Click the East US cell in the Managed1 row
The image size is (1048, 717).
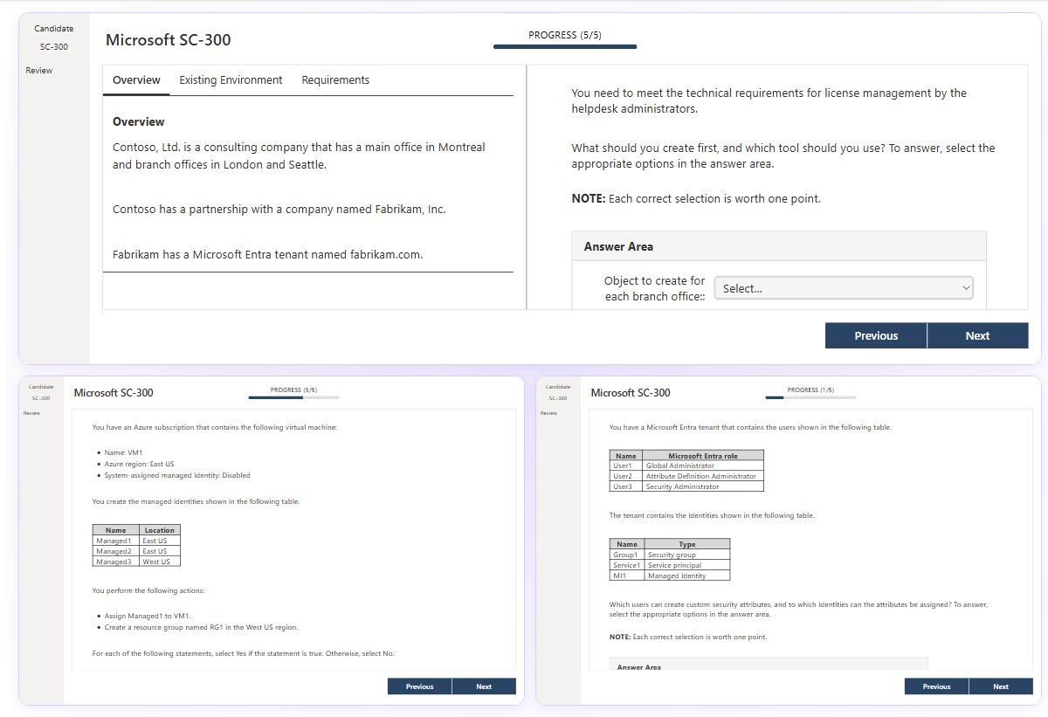160,541
